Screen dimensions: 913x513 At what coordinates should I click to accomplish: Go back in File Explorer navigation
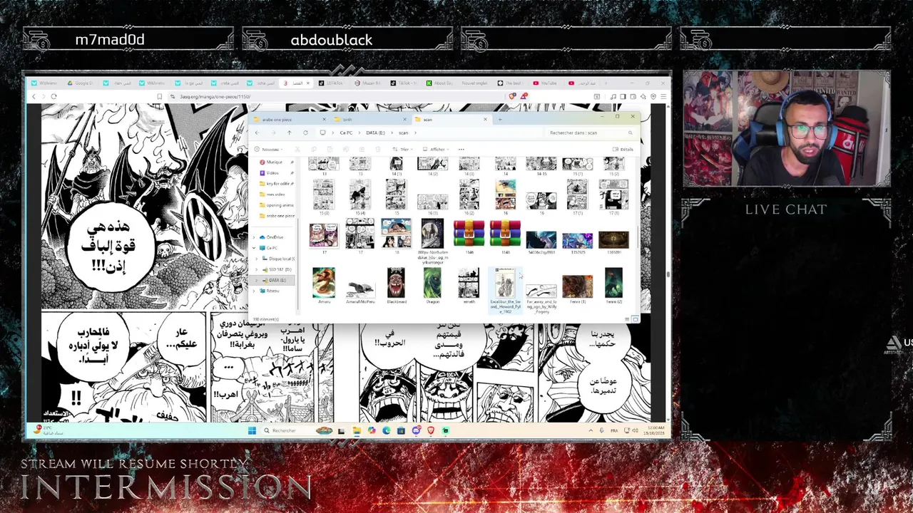point(257,133)
